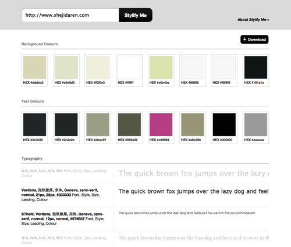Select the dark olive #696a52 swatch
Viewport: 291px width, 247px height.
(129, 128)
